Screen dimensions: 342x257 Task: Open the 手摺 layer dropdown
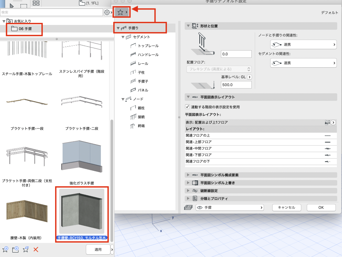[x=230, y=207]
